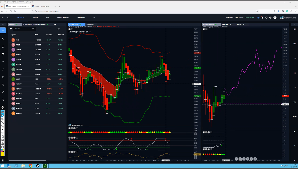Screen dimensions: 298x169
Task: Select the 1MTH timeframe in right sidebar
Action: click(294, 117)
